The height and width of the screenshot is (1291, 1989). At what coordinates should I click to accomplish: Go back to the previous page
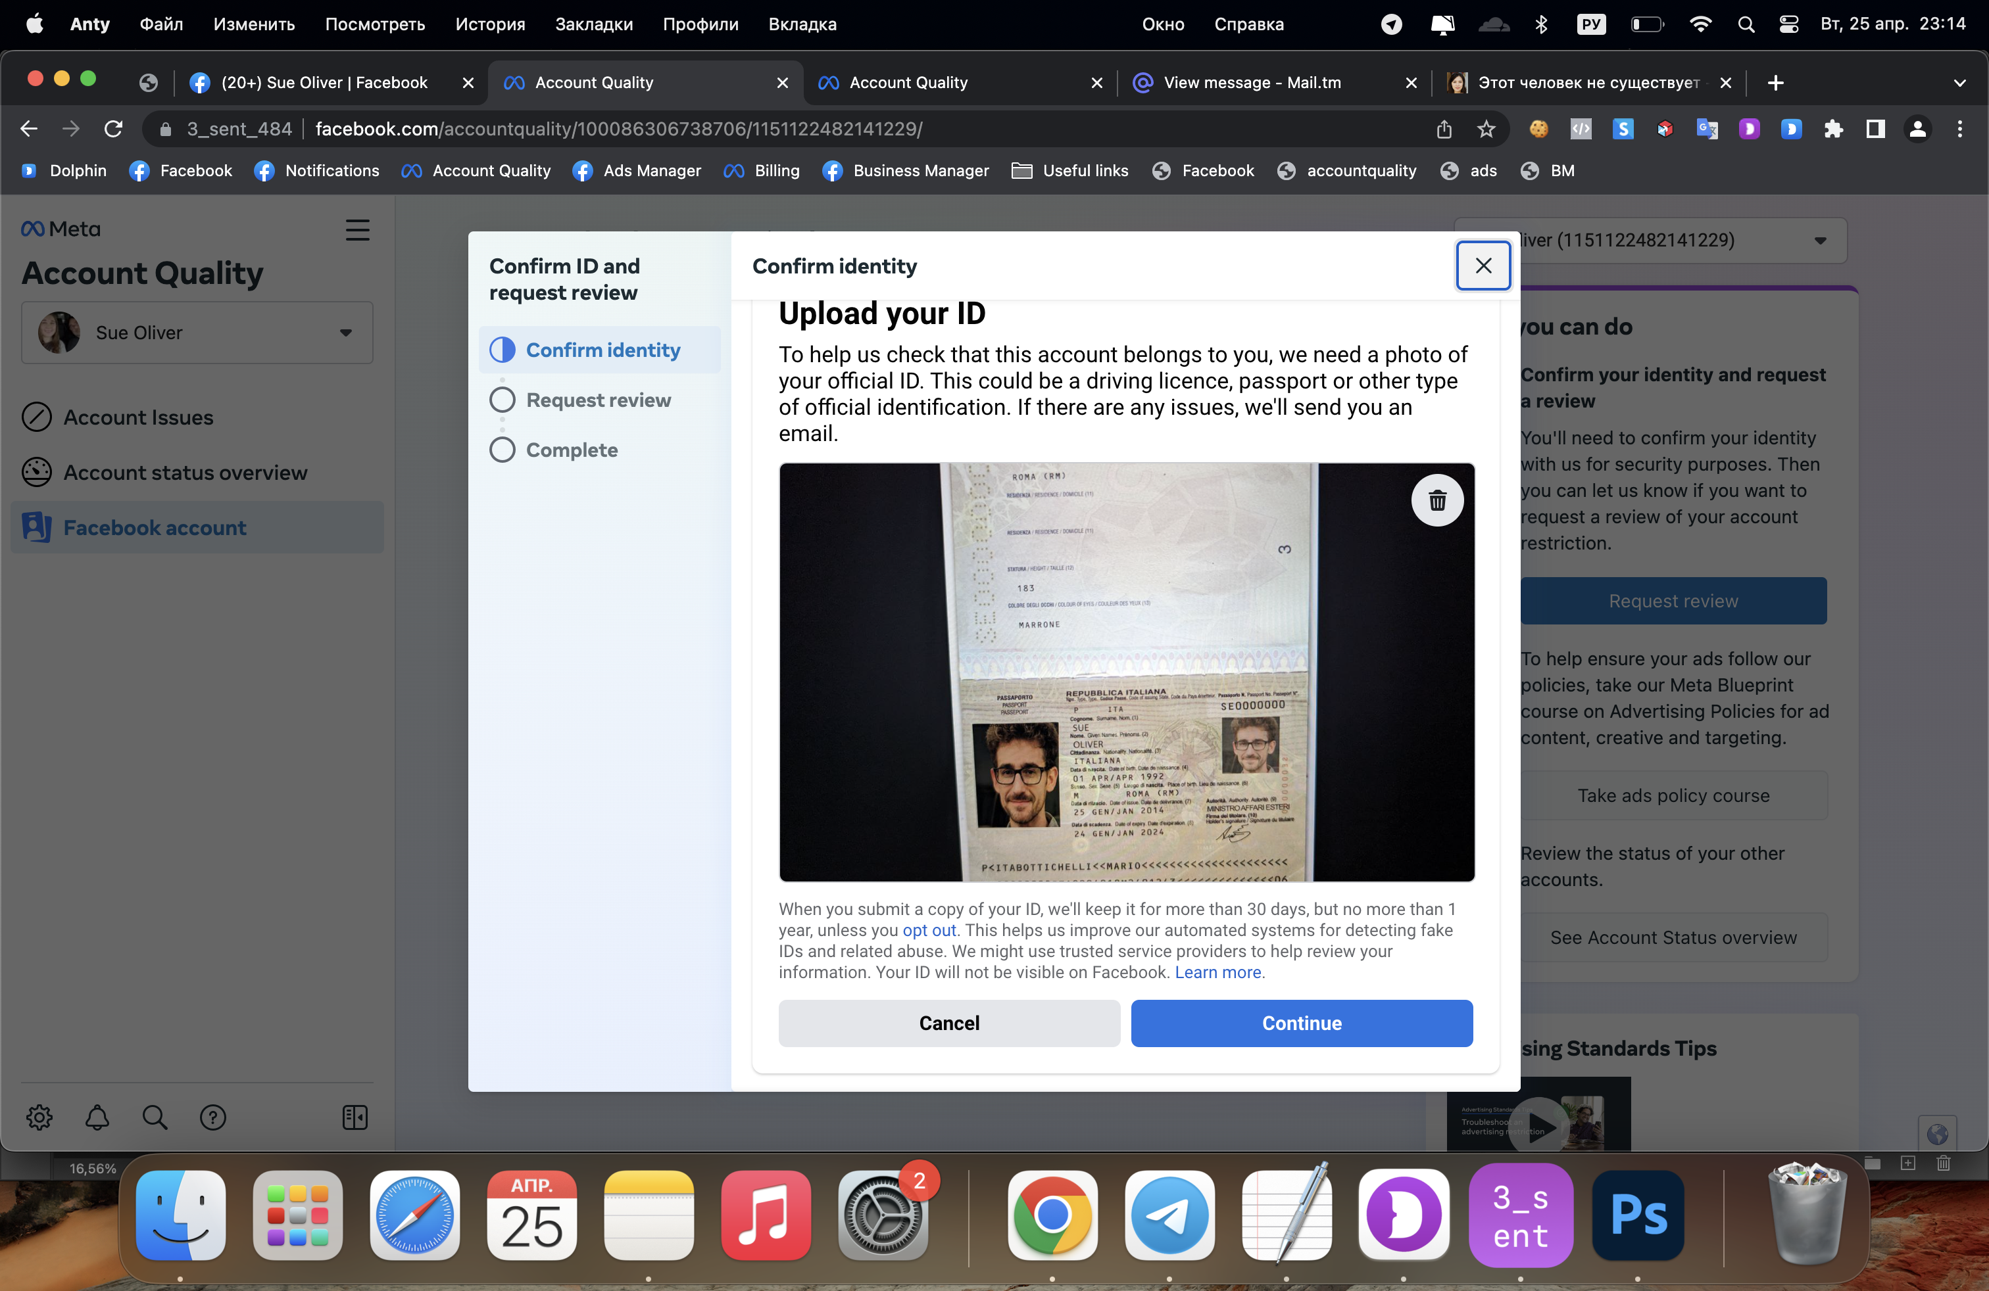click(28, 129)
